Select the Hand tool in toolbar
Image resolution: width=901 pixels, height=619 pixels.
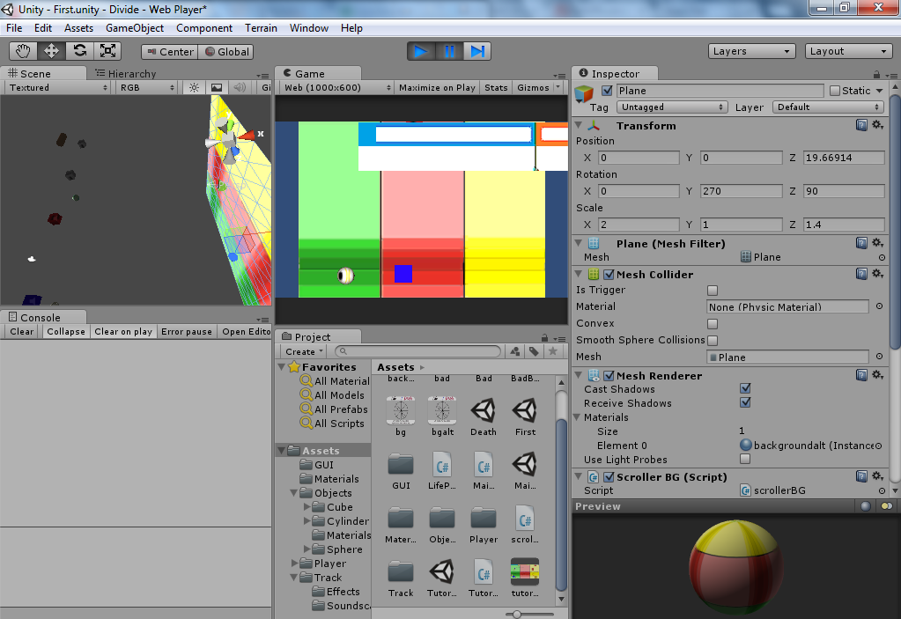pyautogui.click(x=23, y=51)
